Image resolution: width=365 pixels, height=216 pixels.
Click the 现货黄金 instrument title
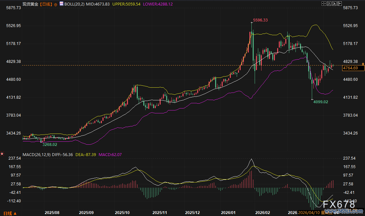30,4
